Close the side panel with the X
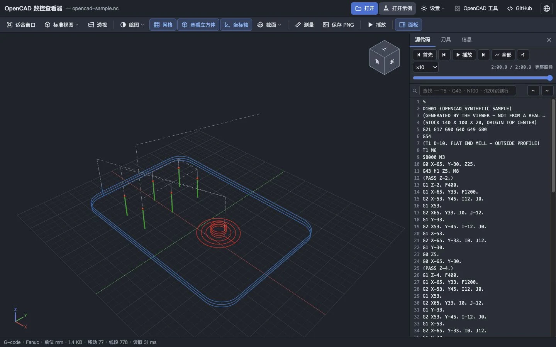 point(549,40)
